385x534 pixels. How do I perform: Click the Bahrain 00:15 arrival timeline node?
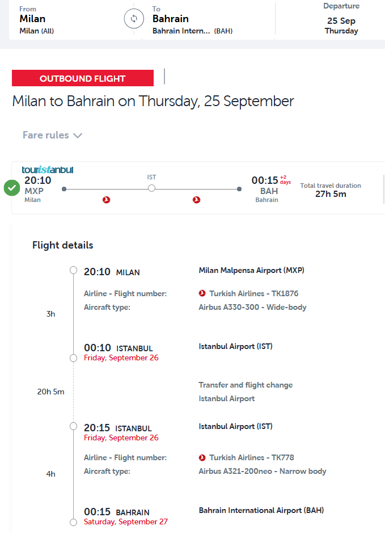[x=73, y=522]
